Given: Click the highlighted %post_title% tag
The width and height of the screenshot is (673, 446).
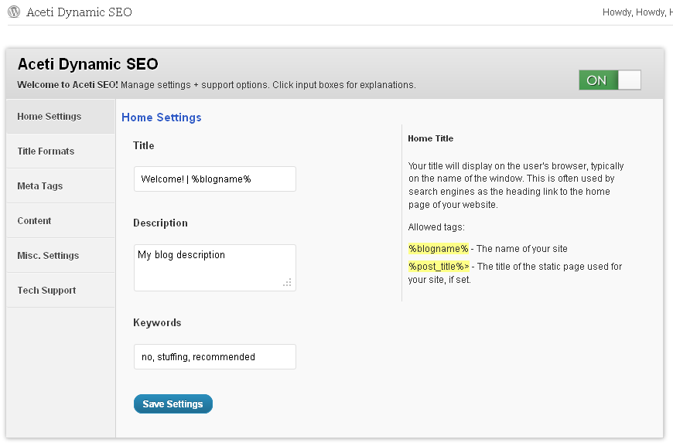Looking at the screenshot, I should [439, 267].
